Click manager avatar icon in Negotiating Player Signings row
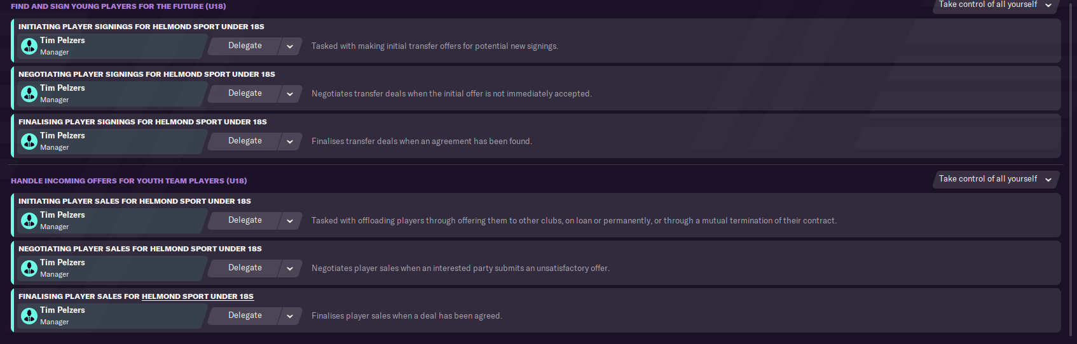This screenshot has height=344, width=1077. [29, 94]
